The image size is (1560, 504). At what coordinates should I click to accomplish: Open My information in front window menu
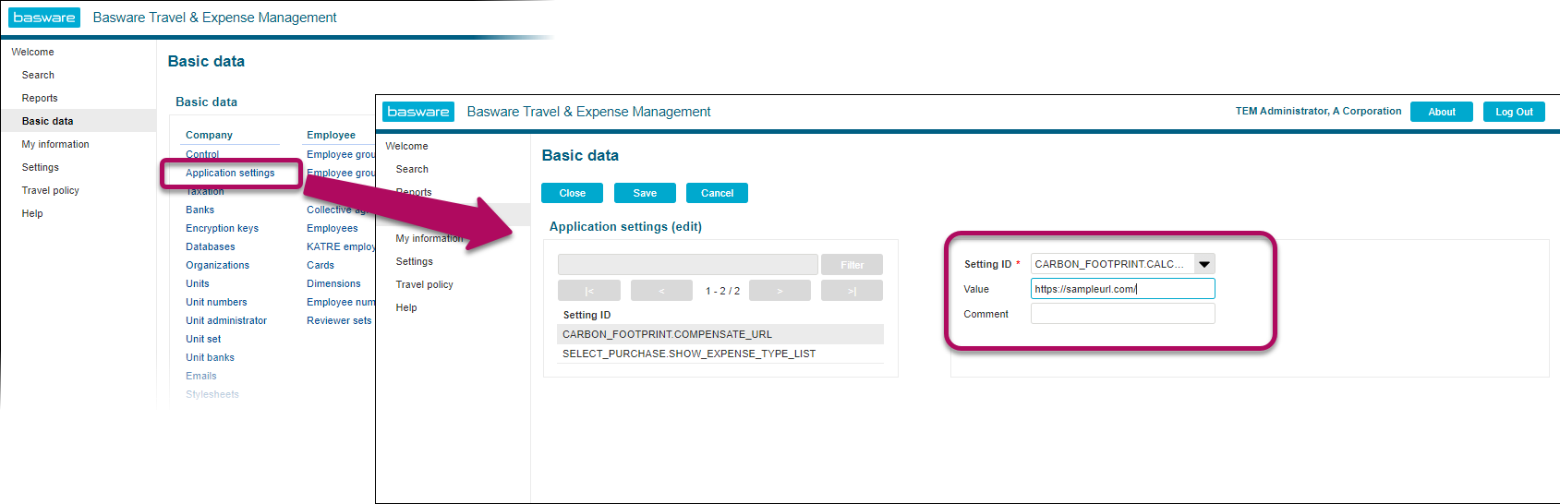[x=429, y=238]
